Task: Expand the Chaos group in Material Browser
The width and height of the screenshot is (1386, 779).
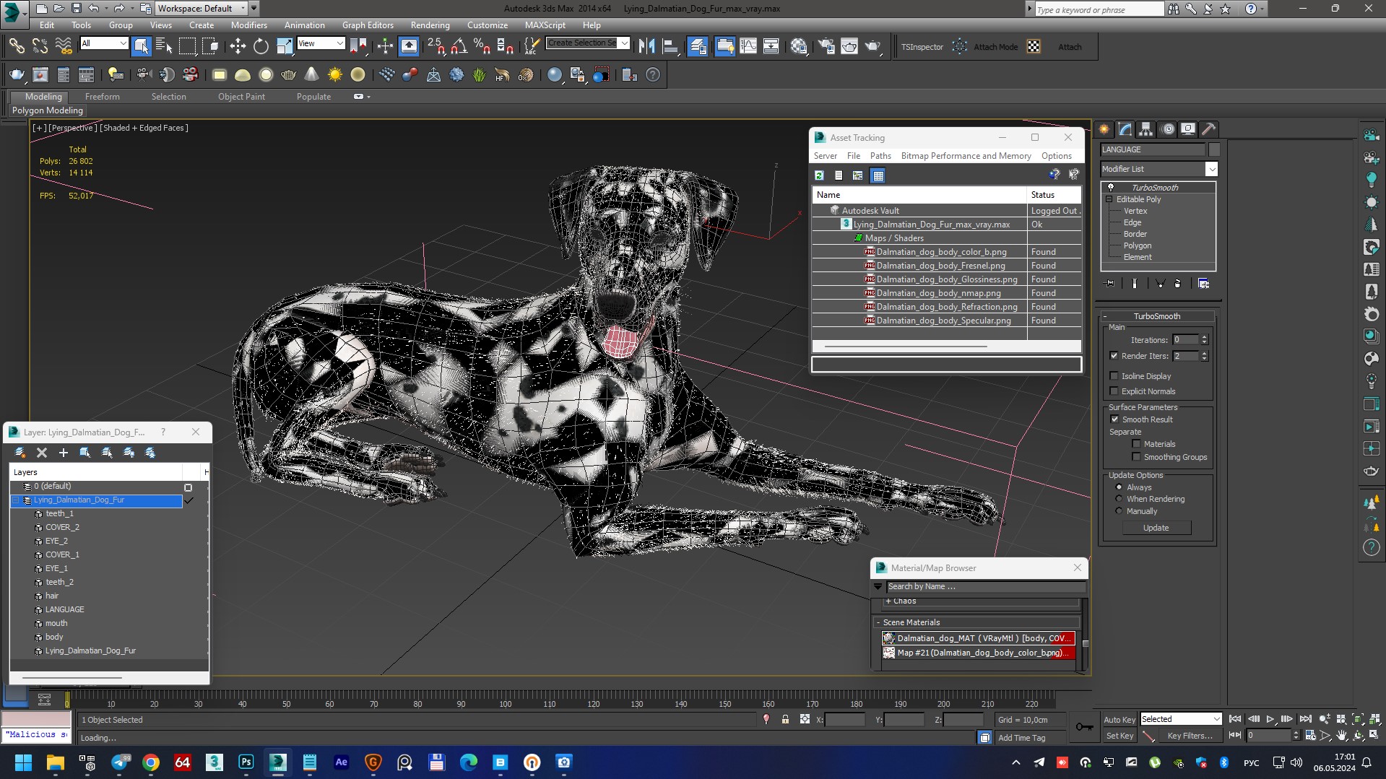Action: point(888,601)
